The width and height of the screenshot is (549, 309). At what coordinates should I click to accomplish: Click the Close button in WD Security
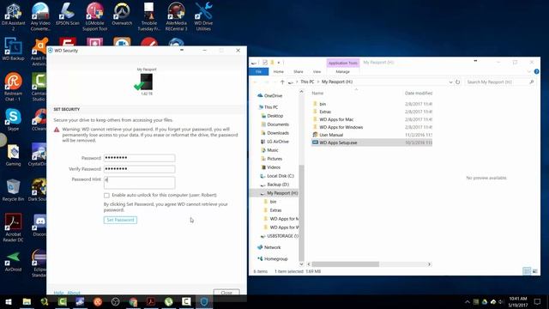(x=226, y=292)
